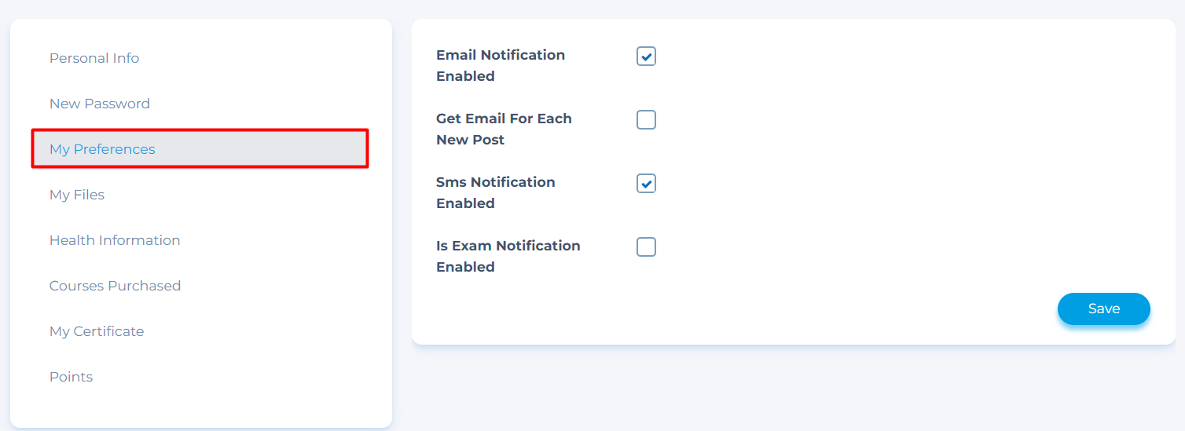Open the Personal Info section

point(94,58)
